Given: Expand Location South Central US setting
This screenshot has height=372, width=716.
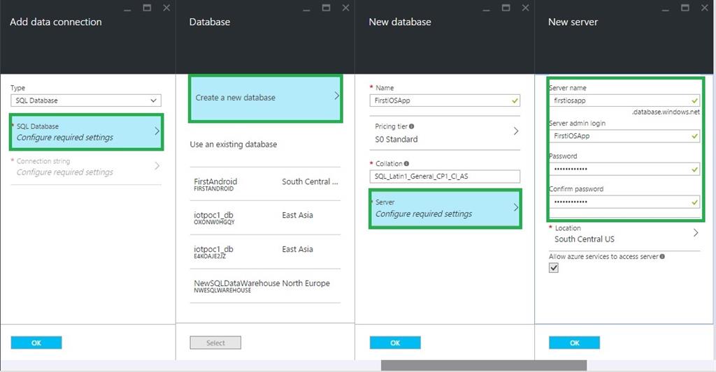Looking at the screenshot, I should tap(624, 234).
